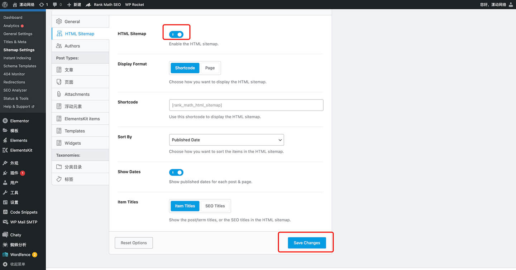Click the rank_math_html_sitemap shortcode field
The image size is (516, 270).
pyautogui.click(x=246, y=105)
